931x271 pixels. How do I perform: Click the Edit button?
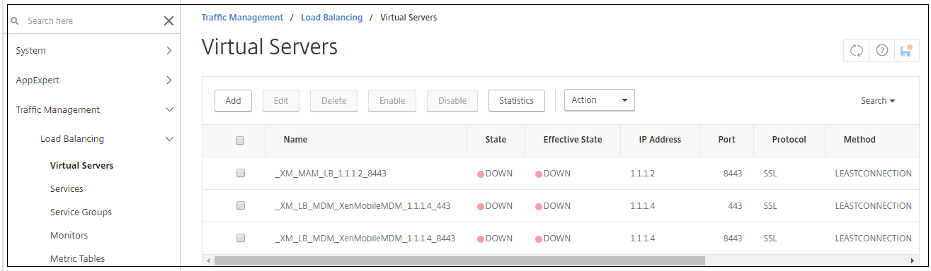(x=281, y=101)
